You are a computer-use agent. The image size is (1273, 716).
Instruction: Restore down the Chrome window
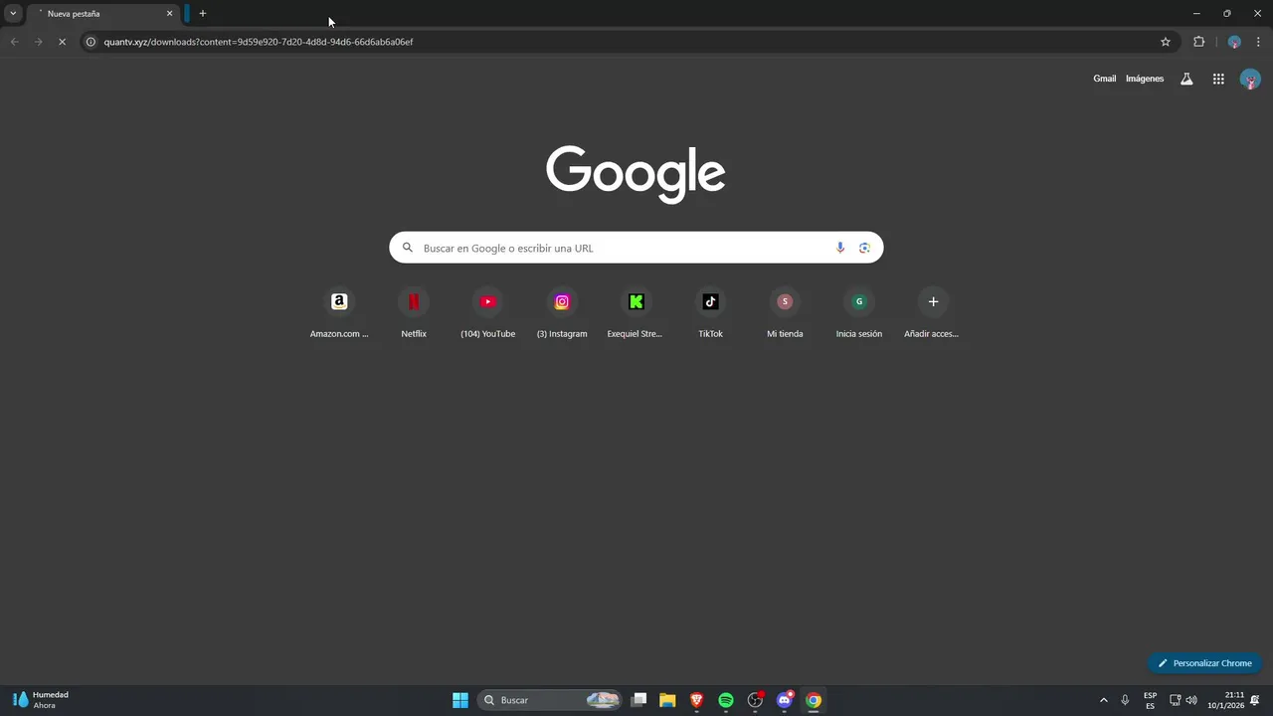(x=1226, y=14)
